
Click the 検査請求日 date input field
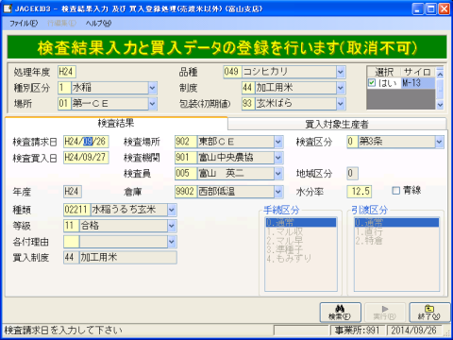(86, 142)
